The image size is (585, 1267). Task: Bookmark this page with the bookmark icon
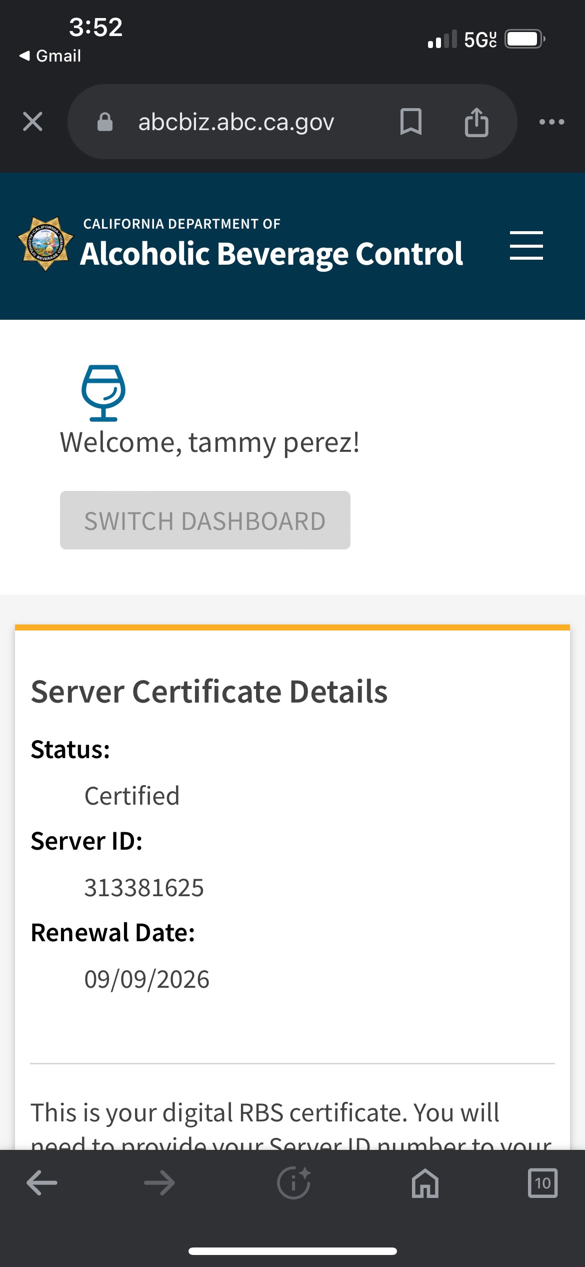[x=410, y=122]
